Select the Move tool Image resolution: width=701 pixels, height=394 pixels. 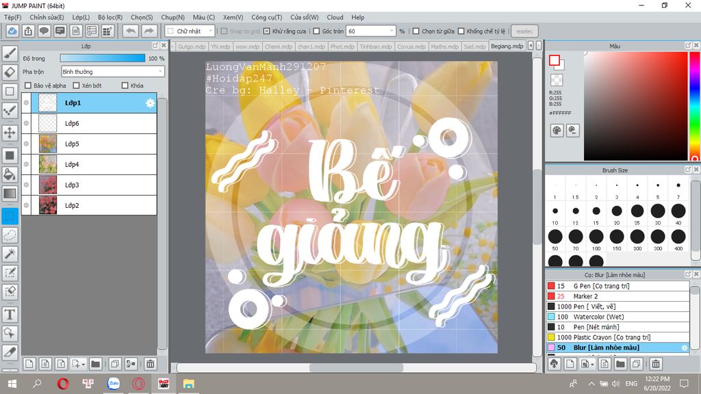click(10, 133)
